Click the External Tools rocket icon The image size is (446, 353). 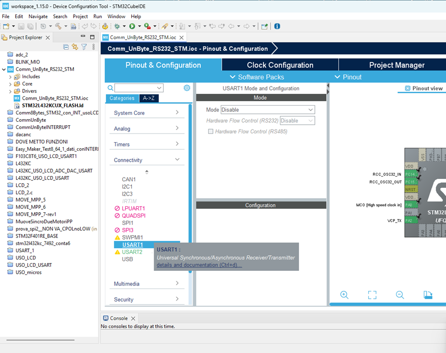coord(164,26)
